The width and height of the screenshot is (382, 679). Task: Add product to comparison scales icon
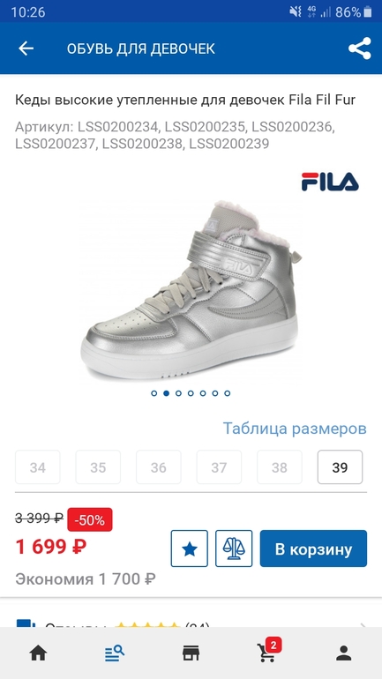(234, 548)
